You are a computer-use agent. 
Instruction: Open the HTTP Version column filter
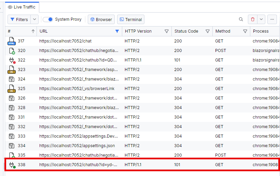(167, 31)
